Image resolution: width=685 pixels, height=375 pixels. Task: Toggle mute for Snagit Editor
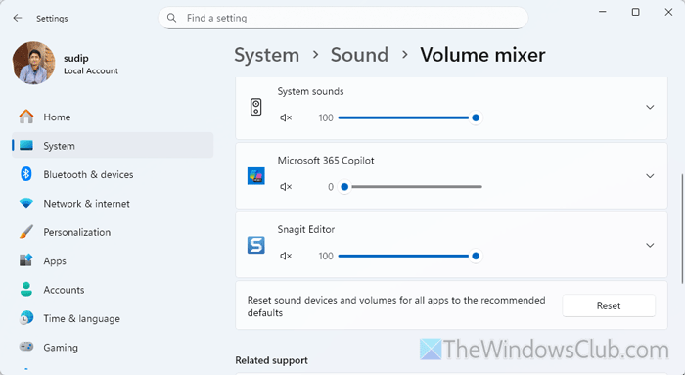286,256
